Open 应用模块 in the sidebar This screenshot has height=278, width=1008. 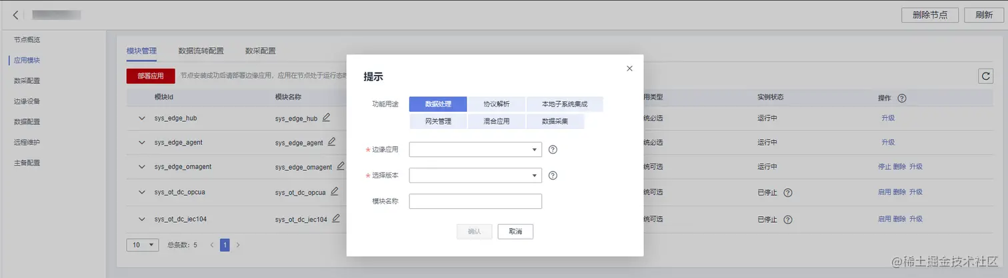click(27, 61)
